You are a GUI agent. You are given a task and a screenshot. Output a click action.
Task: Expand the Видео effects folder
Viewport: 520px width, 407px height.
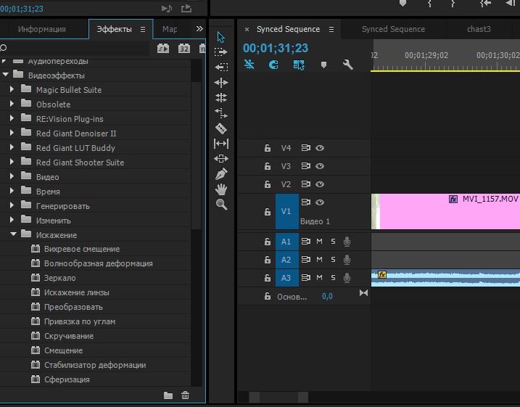point(12,176)
